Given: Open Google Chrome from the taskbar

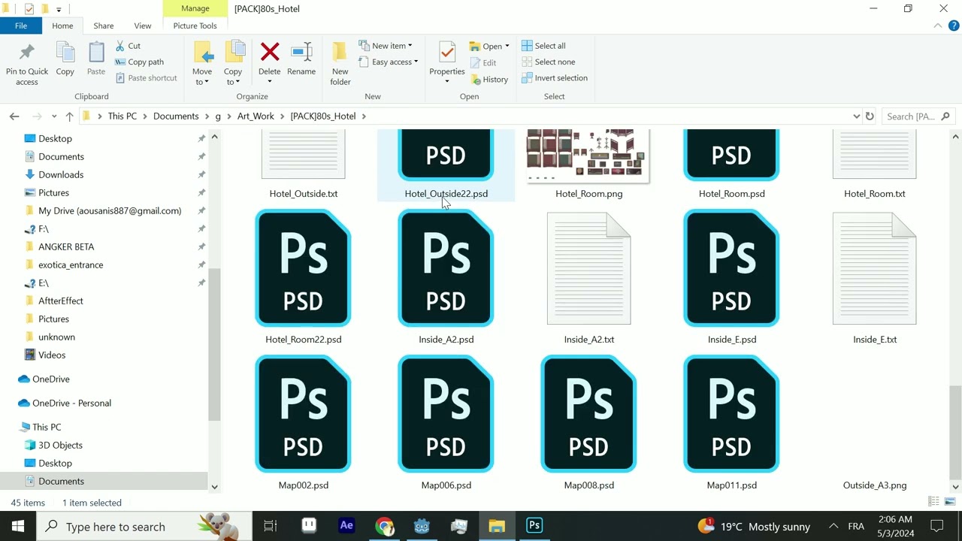Looking at the screenshot, I should 384,526.
